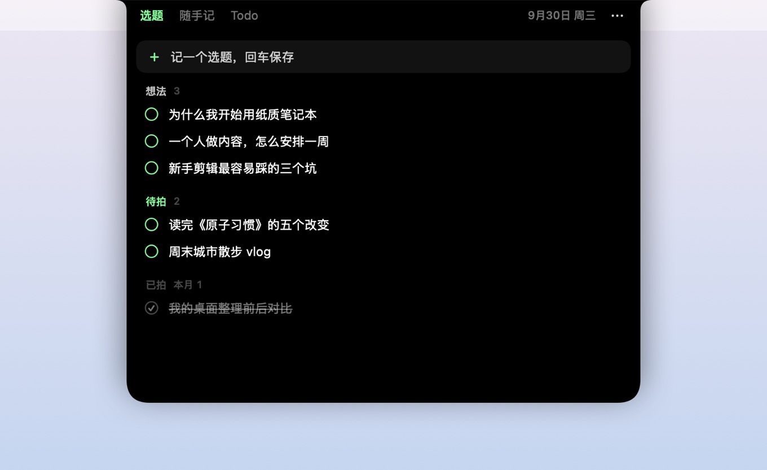Image resolution: width=767 pixels, height=470 pixels.
Task: Open the topic 新手剪辑最容易踩的三个坑
Action: (x=243, y=169)
